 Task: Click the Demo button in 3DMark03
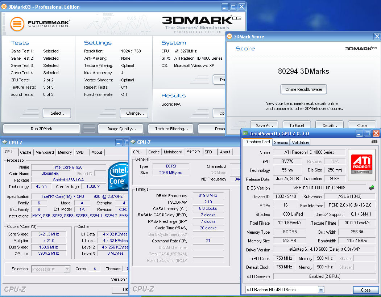click(x=212, y=129)
